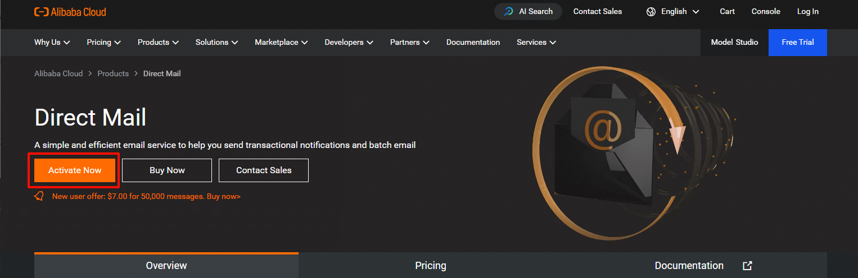Click the bell icon beside new user offer

pos(39,196)
